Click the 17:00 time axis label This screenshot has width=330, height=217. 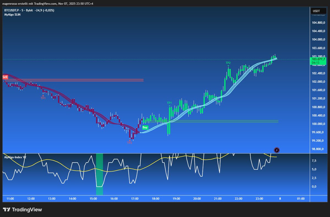(x=135, y=199)
